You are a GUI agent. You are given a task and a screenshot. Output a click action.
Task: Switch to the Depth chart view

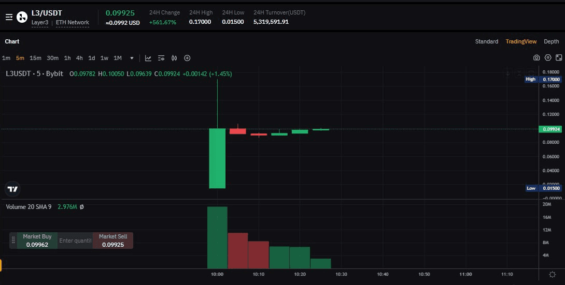pyautogui.click(x=552, y=41)
